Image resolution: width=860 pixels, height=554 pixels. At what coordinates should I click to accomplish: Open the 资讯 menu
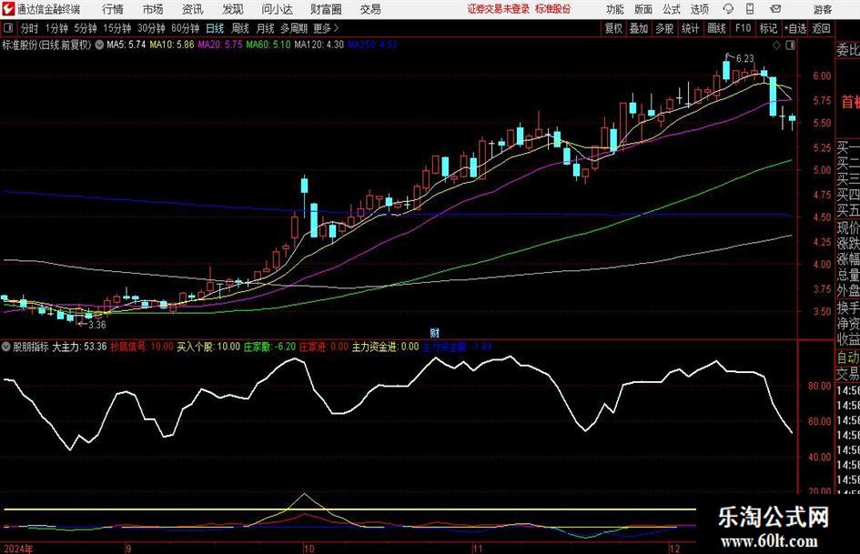(x=193, y=9)
